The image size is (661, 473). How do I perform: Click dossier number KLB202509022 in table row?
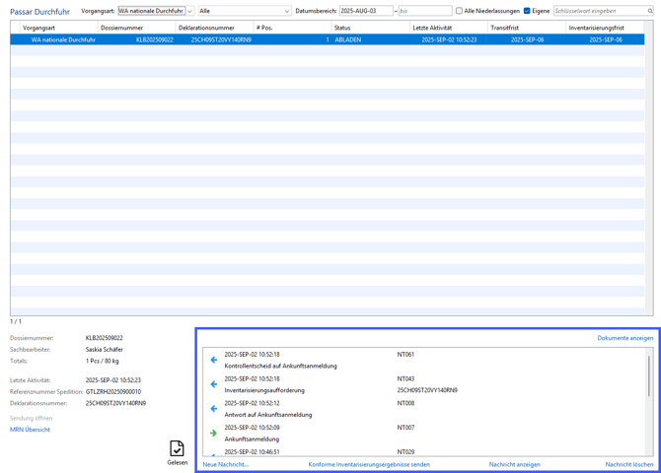coord(154,39)
